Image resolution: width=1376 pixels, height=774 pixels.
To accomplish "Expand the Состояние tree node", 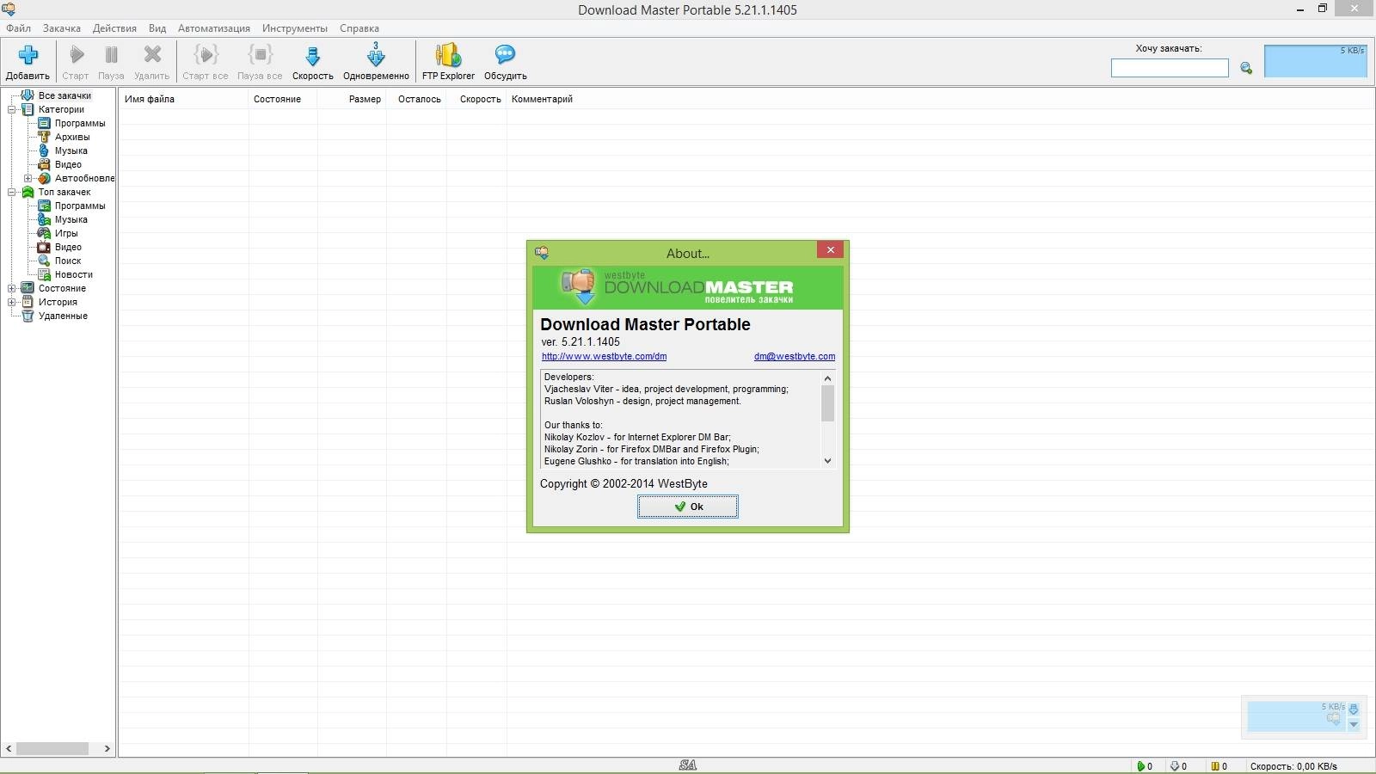I will tap(12, 288).
